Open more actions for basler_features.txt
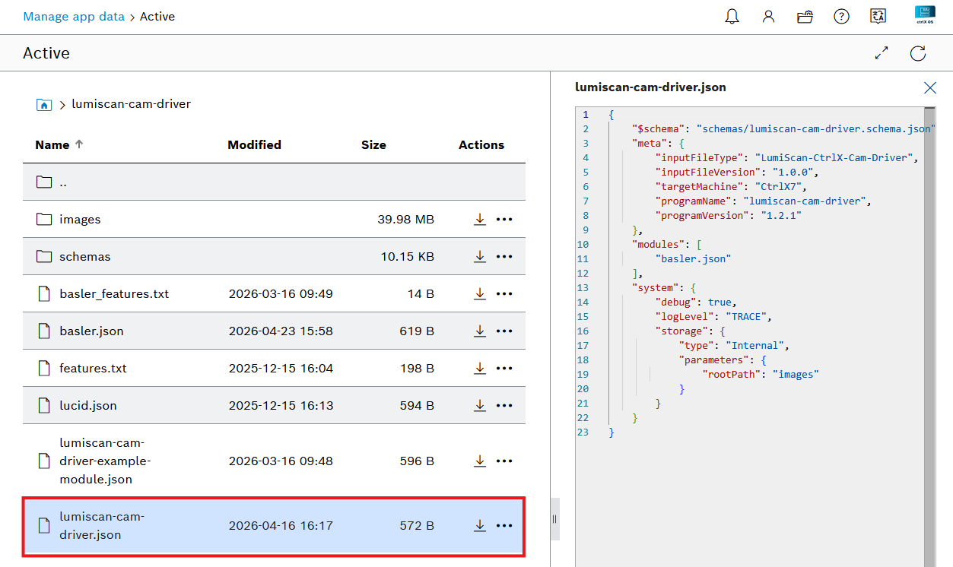This screenshot has height=567, width=953. click(504, 294)
